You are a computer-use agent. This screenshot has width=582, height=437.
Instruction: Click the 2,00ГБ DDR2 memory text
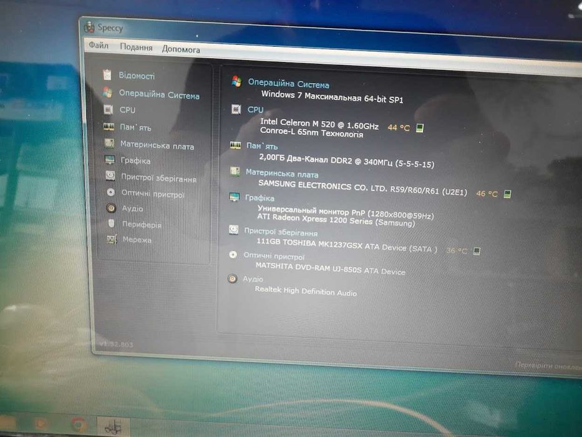[x=347, y=161]
